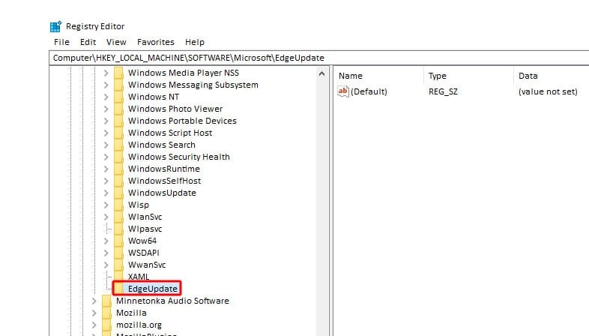The image size is (589, 336).
Task: Click the folder icon beside Wisp
Action: [118, 205]
